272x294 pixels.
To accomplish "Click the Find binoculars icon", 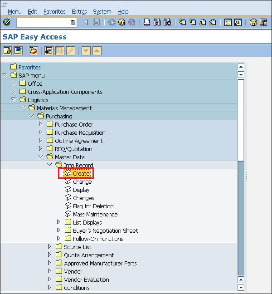I will pyautogui.click(x=157, y=22).
